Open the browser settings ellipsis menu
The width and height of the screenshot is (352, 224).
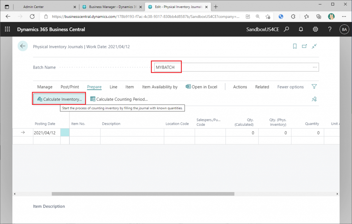(344, 16)
